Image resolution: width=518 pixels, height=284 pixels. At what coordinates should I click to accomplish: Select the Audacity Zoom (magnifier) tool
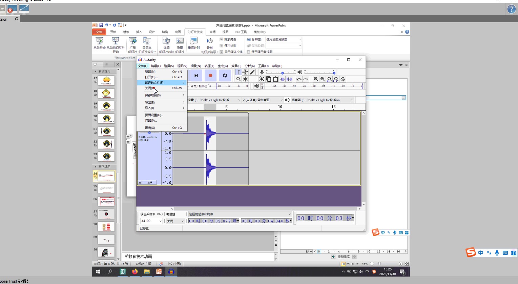coord(239,79)
